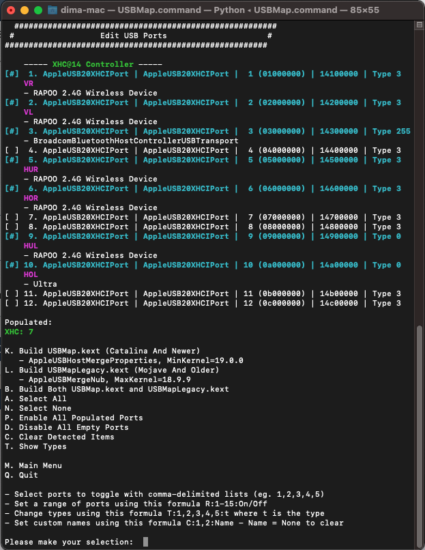
Task: Click the custom name 'HUR'
Action: coord(31,169)
